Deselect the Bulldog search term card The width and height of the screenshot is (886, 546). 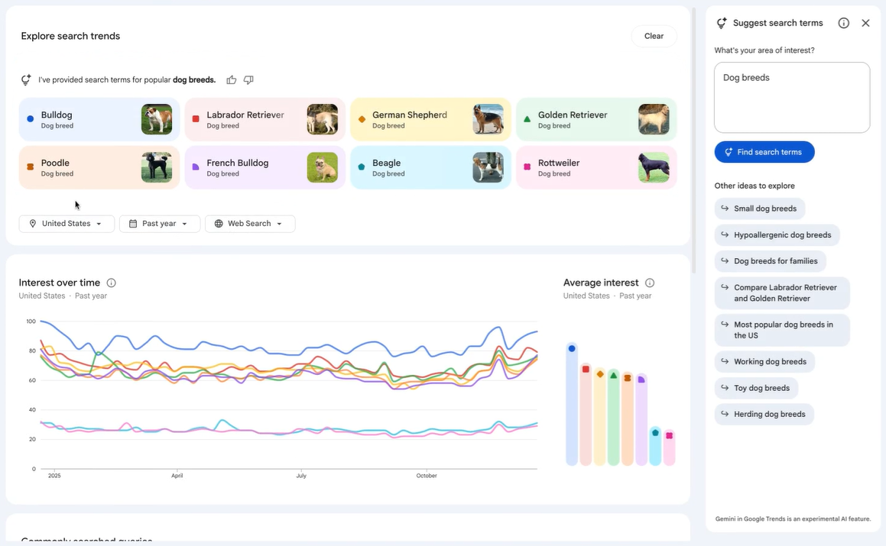pyautogui.click(x=99, y=119)
